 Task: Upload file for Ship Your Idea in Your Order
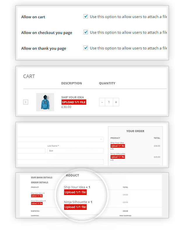click(x=118, y=146)
